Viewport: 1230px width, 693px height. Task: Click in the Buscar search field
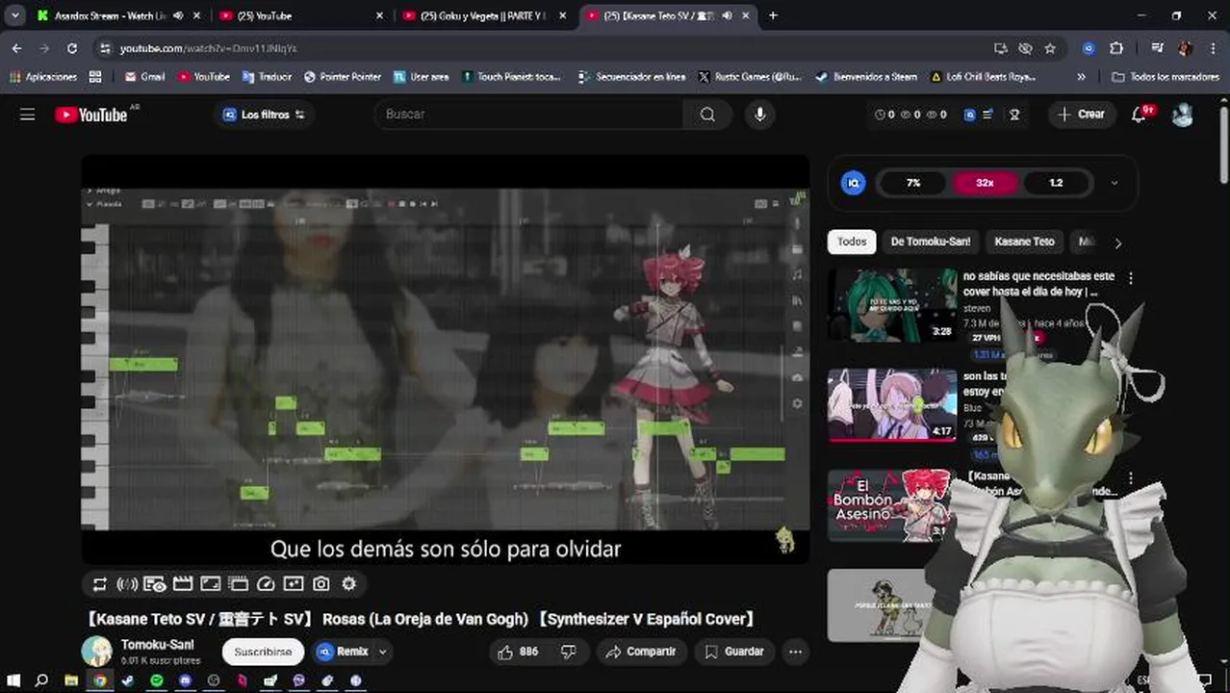pyautogui.click(x=529, y=115)
